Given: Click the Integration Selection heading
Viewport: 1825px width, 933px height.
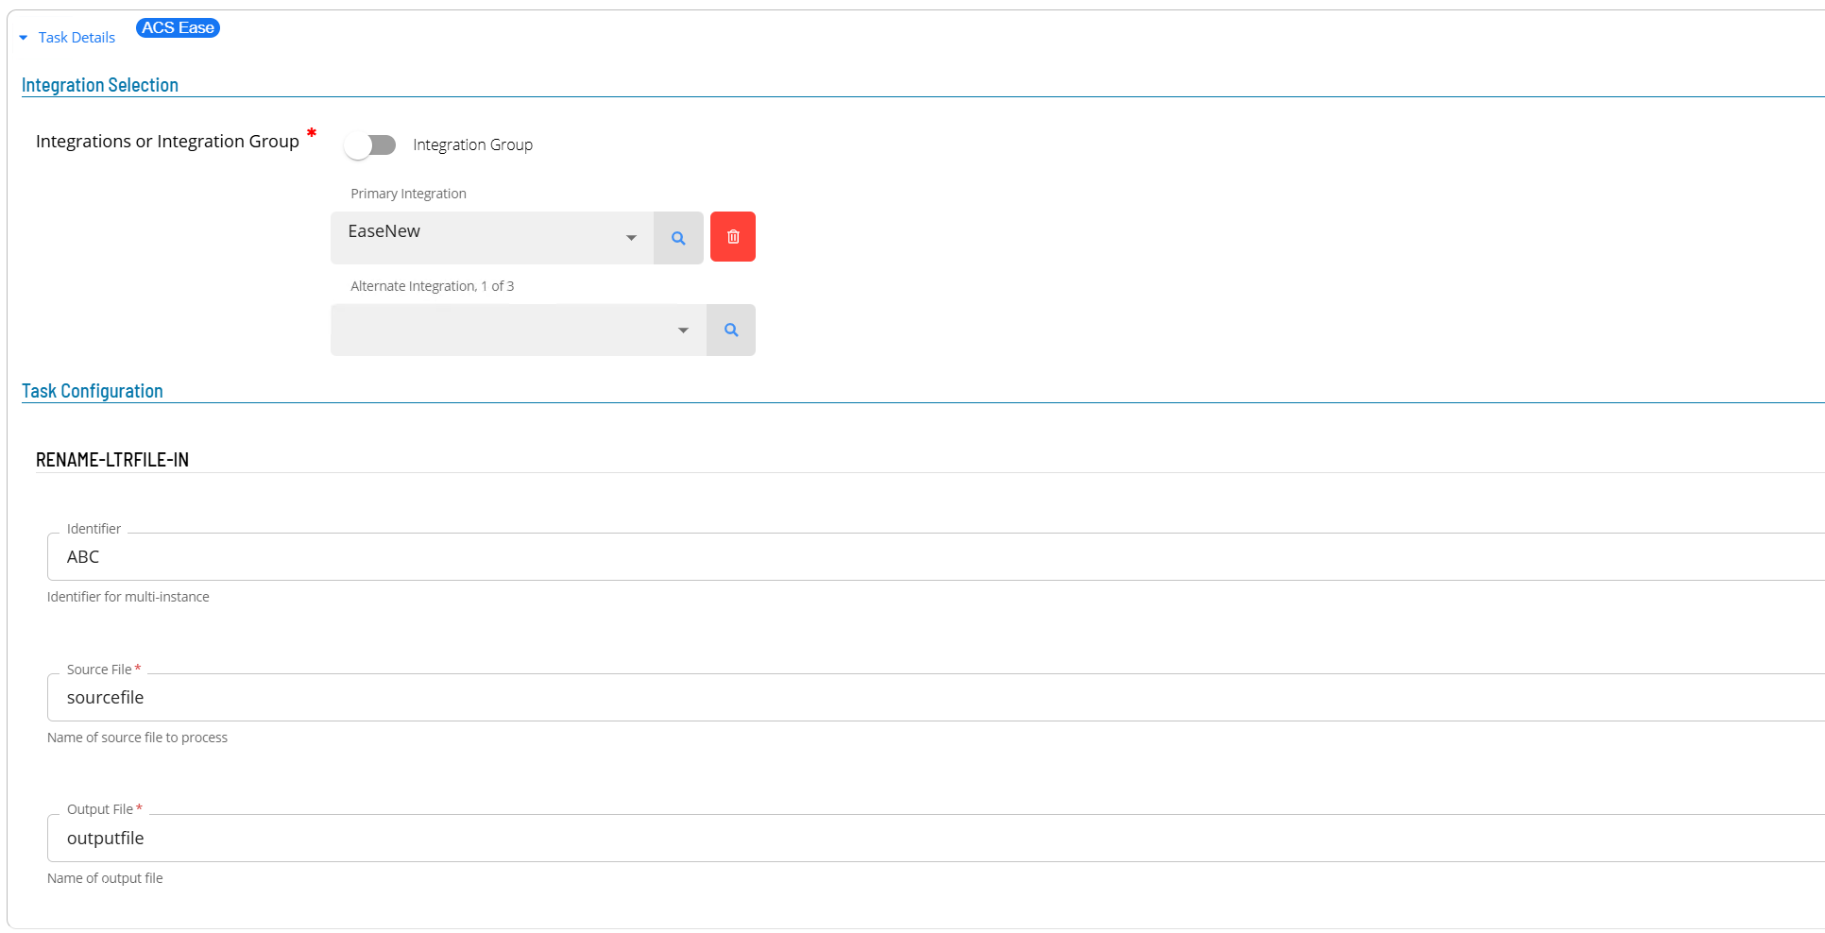Looking at the screenshot, I should (x=100, y=85).
